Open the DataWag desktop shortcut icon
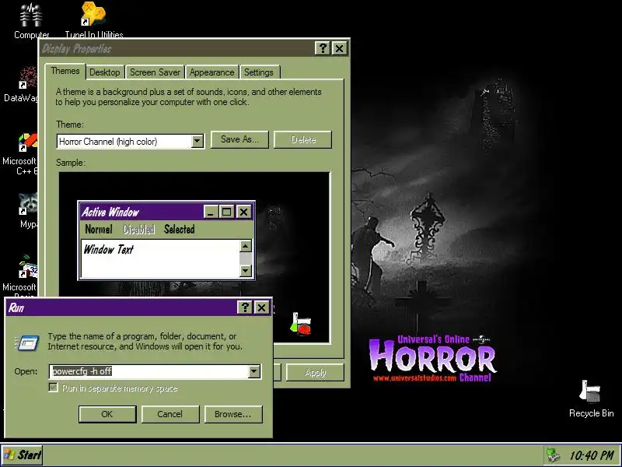This screenshot has width=622, height=467. [28, 78]
